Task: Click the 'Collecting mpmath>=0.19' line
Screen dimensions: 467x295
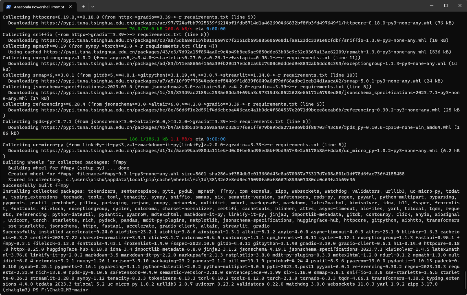Action: click(110, 46)
